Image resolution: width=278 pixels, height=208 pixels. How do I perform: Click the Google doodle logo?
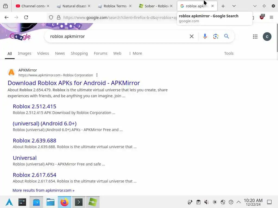click(x=20, y=37)
